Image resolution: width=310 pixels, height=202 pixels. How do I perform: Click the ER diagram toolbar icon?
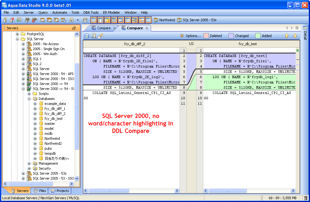click(x=135, y=20)
